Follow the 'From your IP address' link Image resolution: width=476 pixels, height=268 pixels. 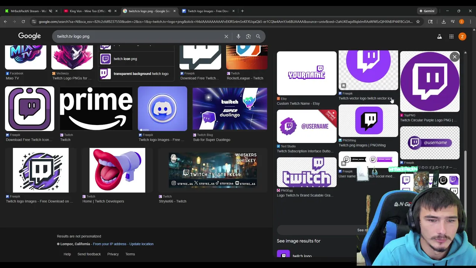click(x=110, y=244)
